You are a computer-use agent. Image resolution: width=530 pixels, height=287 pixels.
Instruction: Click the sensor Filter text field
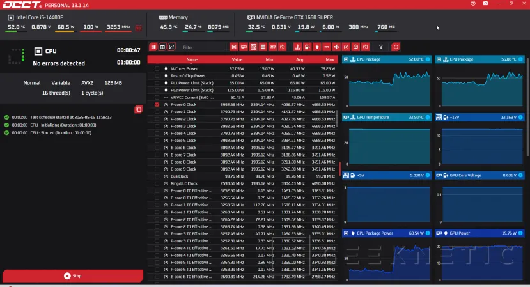pos(203,47)
